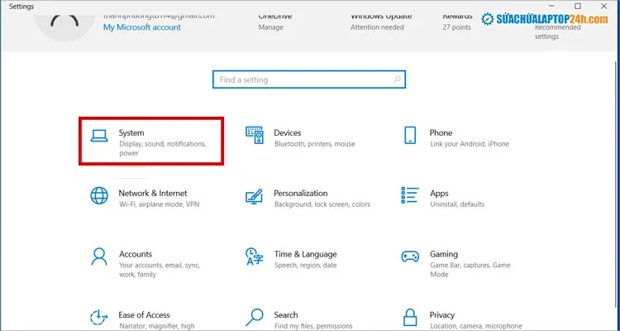The image size is (620, 331).
Task: Maximize the Settings window
Action: point(578,6)
